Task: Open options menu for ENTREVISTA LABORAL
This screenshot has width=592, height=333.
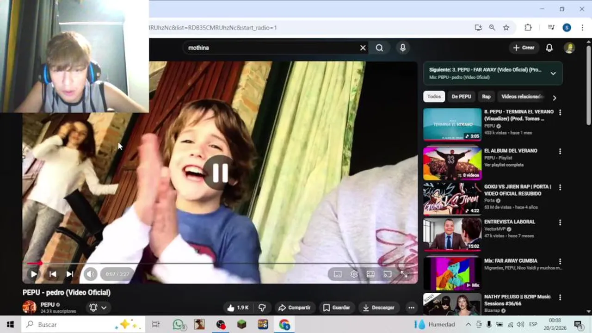Action: point(560,222)
